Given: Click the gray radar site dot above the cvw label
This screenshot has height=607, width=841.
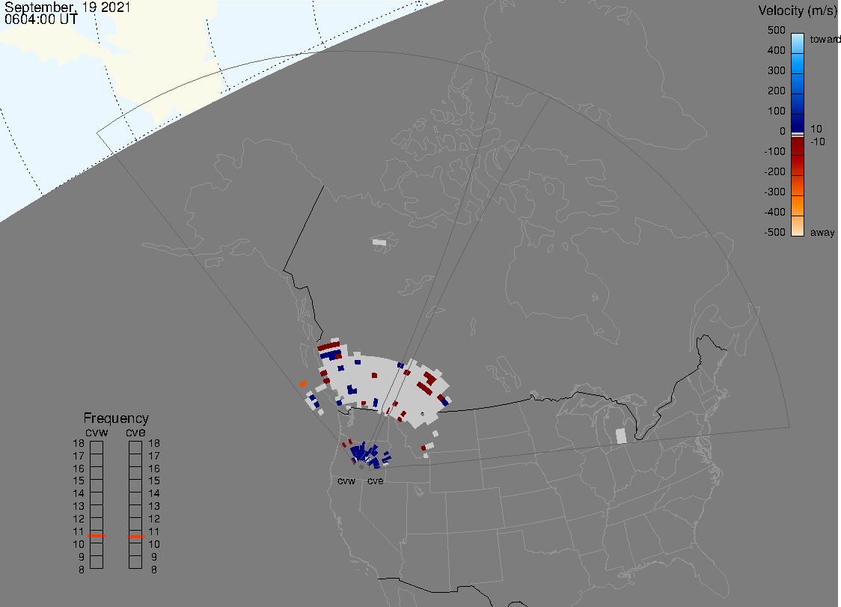Looking at the screenshot, I should pyautogui.click(x=361, y=467).
